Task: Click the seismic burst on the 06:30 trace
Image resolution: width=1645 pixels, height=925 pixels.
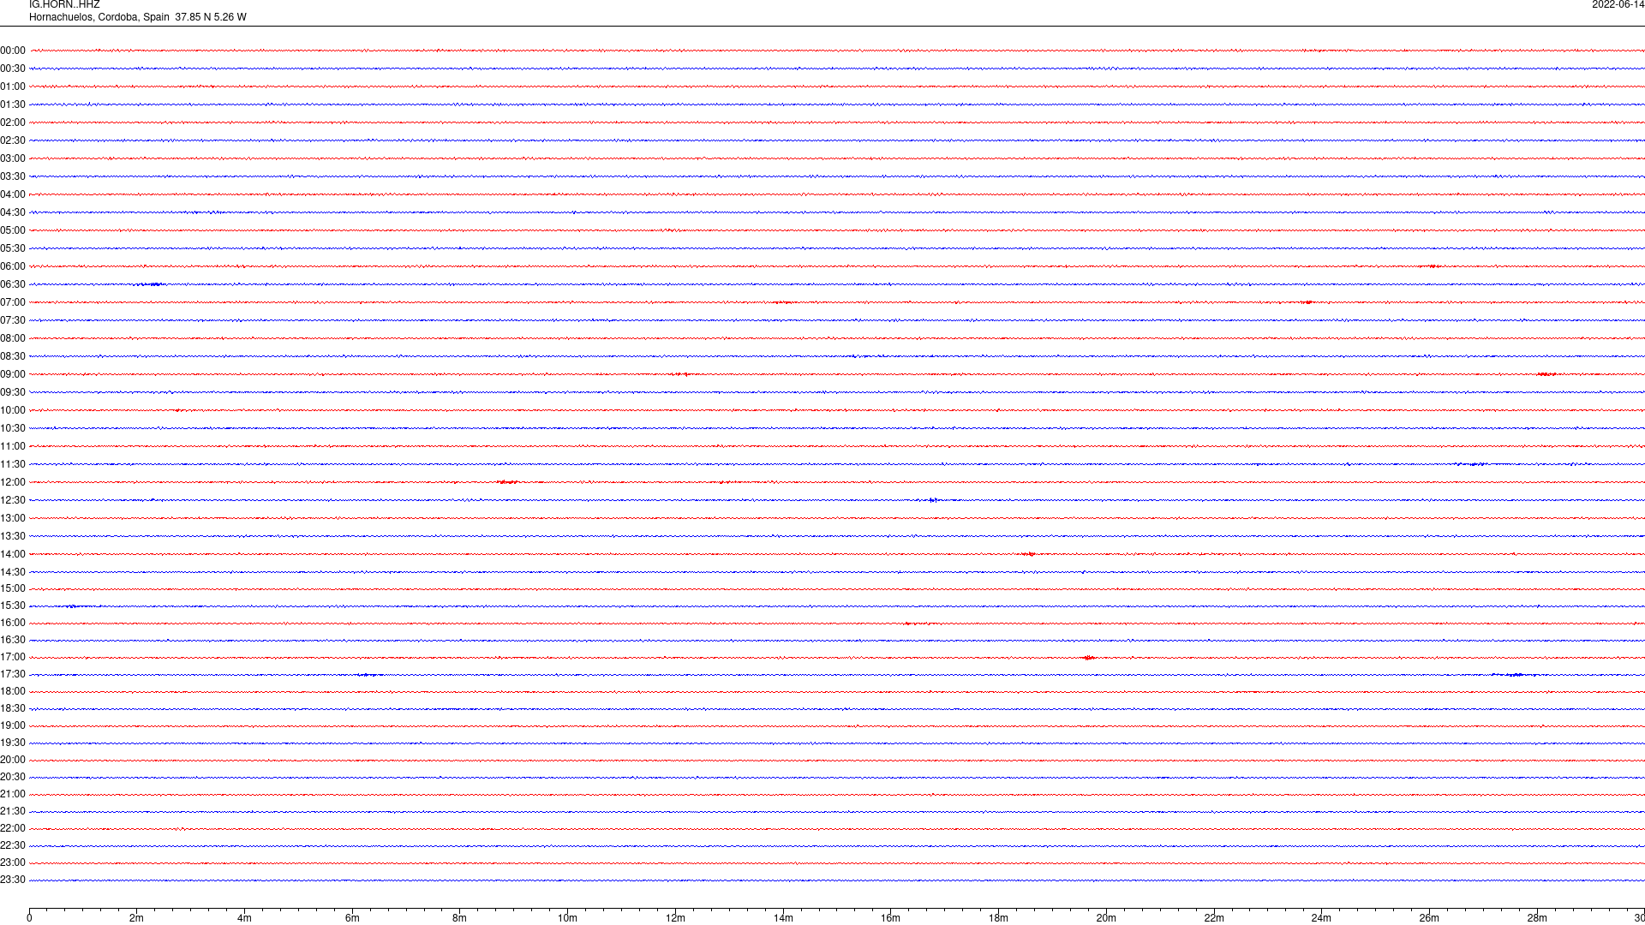Action: pyautogui.click(x=153, y=284)
